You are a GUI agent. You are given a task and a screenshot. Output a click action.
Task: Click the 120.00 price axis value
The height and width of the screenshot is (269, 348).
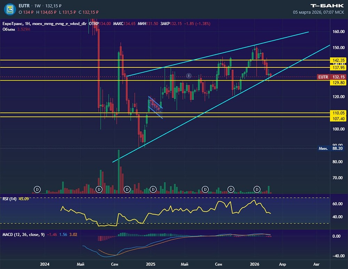339,97
